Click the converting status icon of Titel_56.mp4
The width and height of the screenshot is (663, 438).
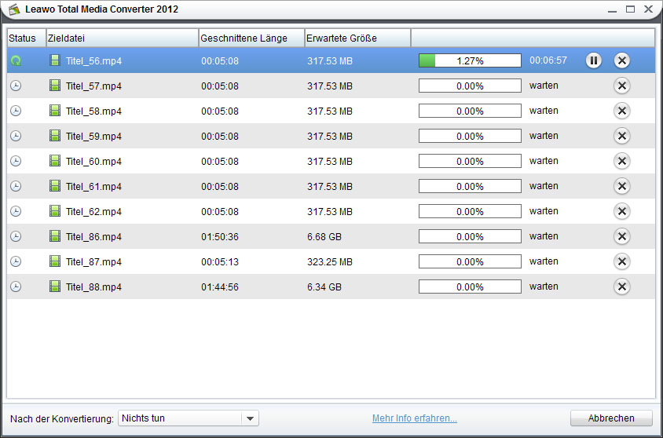click(16, 60)
